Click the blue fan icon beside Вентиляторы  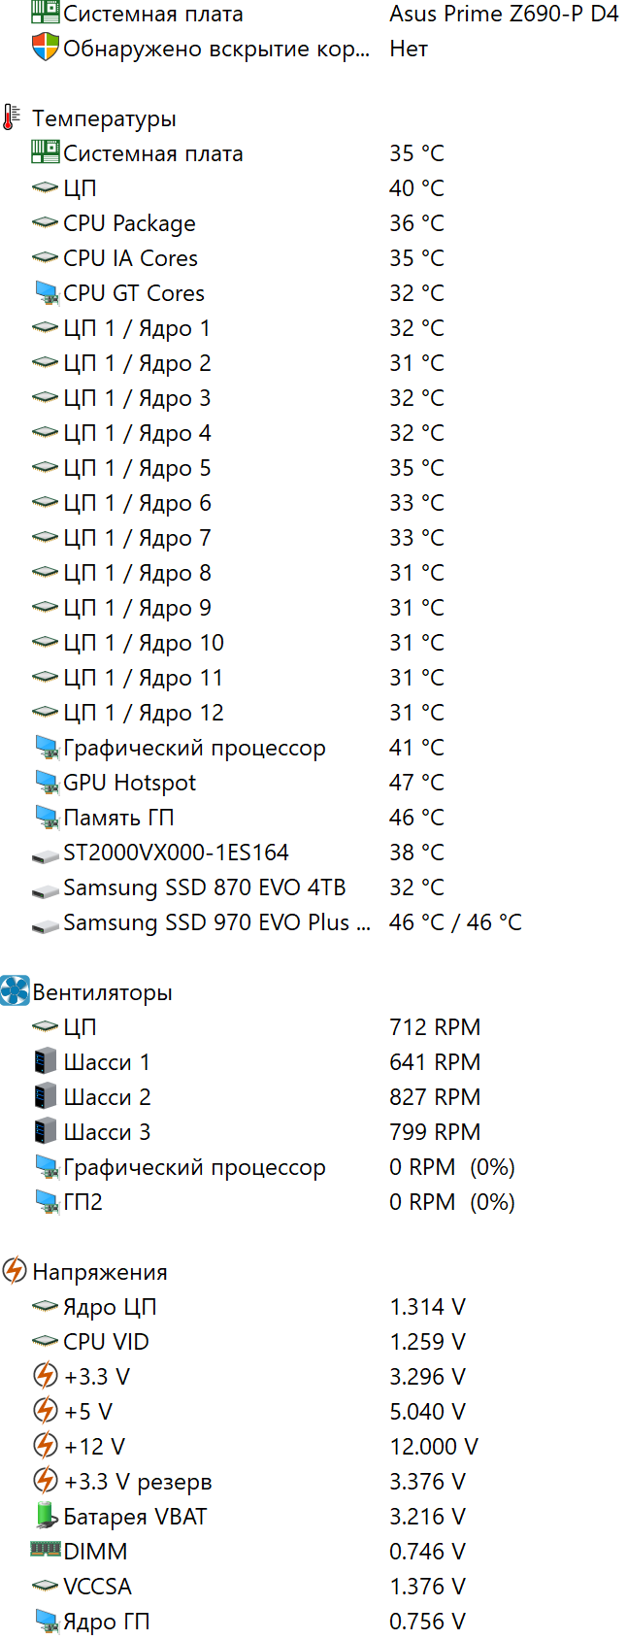click(x=15, y=991)
